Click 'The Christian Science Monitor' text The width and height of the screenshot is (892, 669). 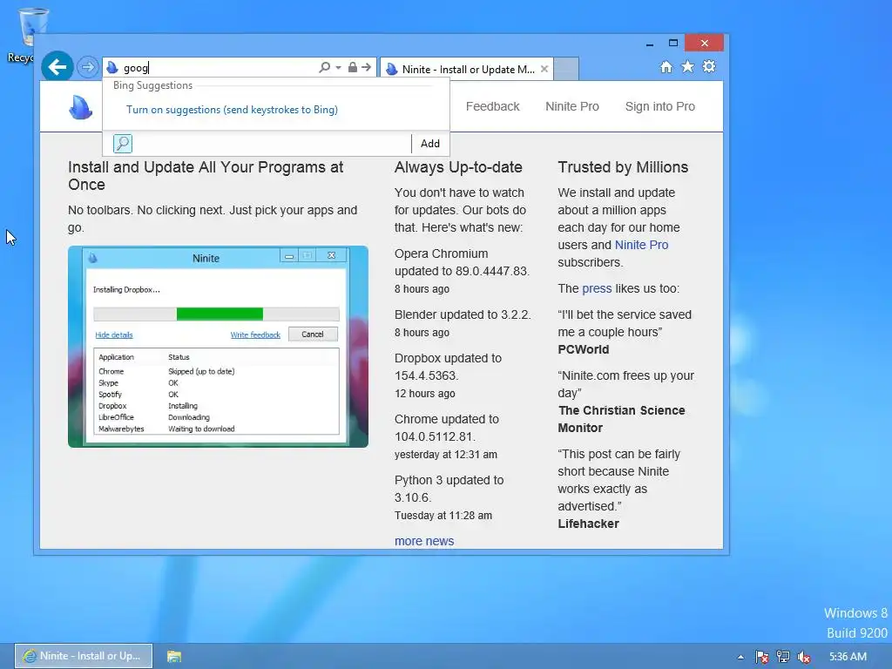(x=621, y=419)
